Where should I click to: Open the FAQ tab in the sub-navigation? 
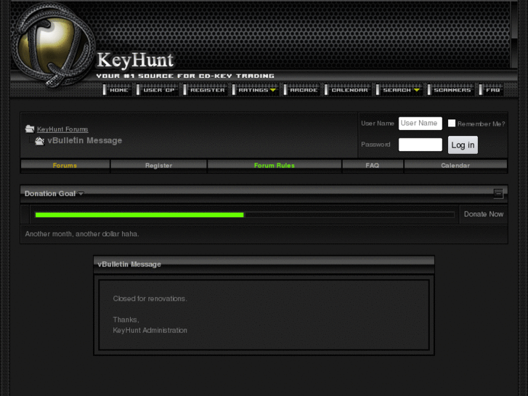(x=373, y=166)
